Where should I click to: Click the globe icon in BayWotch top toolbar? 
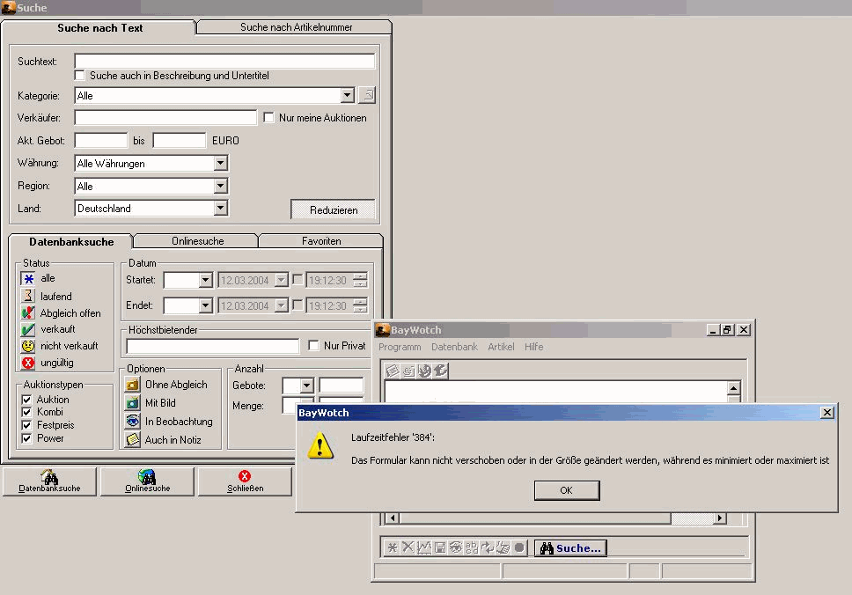coord(424,371)
